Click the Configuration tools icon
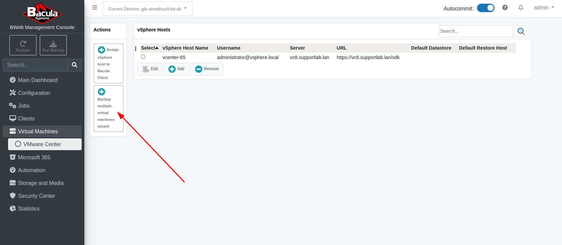 12,92
